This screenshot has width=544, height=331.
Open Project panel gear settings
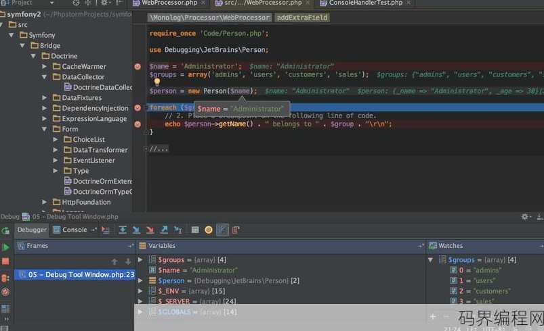click(x=105, y=3)
